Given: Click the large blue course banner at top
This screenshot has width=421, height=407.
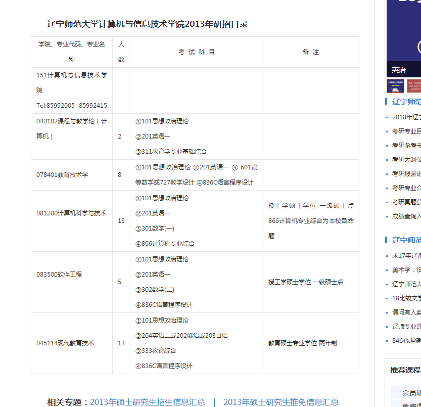Looking at the screenshot, I should click(404, 30).
